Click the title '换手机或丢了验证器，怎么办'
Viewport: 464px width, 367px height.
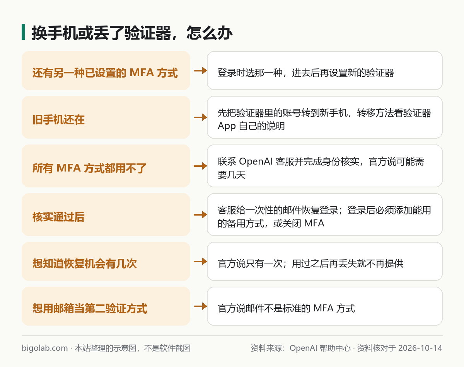[x=132, y=33]
